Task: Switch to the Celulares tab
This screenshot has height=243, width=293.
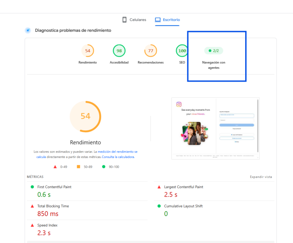Action: point(134,19)
